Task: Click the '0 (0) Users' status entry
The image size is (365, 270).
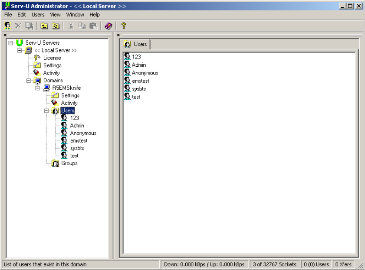Action: [x=316, y=264]
